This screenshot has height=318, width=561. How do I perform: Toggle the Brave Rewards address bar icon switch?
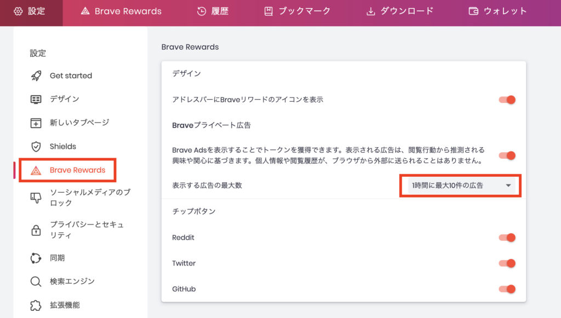[x=507, y=100]
